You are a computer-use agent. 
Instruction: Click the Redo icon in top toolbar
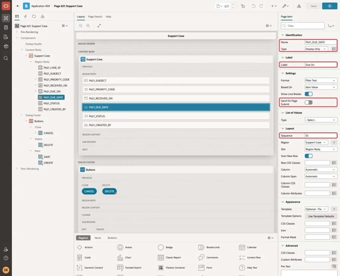point(261,6)
